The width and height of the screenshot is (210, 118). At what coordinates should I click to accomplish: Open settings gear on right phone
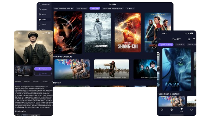194,39
